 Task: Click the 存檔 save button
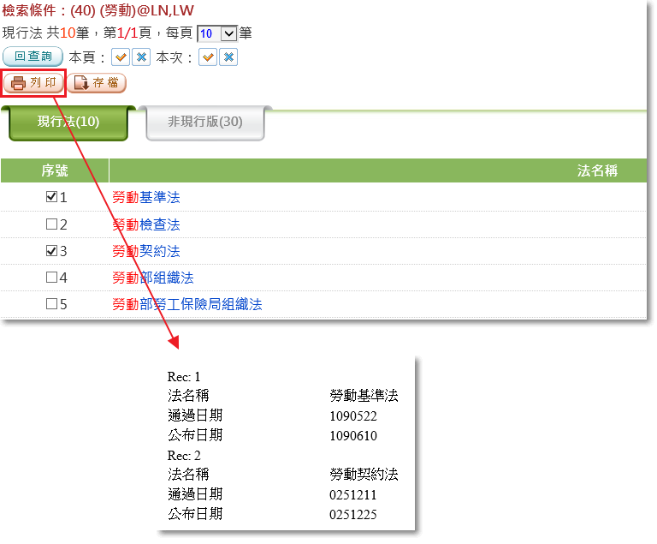coord(97,83)
